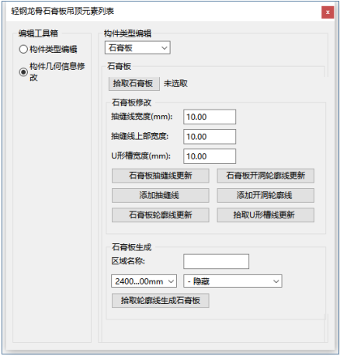
Task: Open the 石膏板 component type dropdown
Action: click(137, 47)
